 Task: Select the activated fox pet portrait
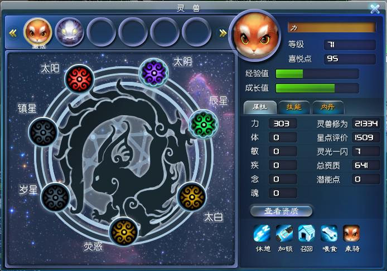(x=38, y=32)
